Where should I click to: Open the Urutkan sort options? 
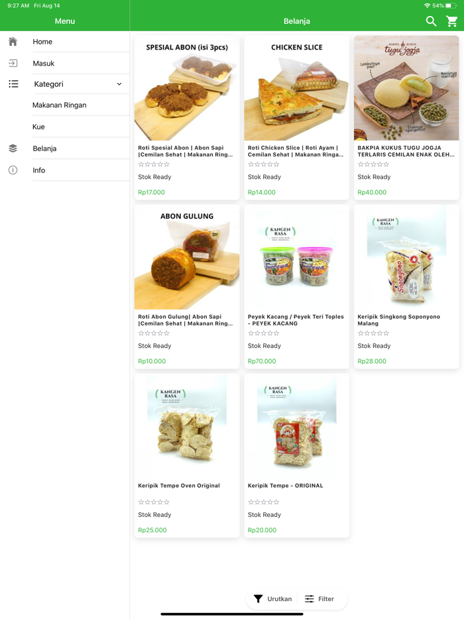click(x=279, y=598)
